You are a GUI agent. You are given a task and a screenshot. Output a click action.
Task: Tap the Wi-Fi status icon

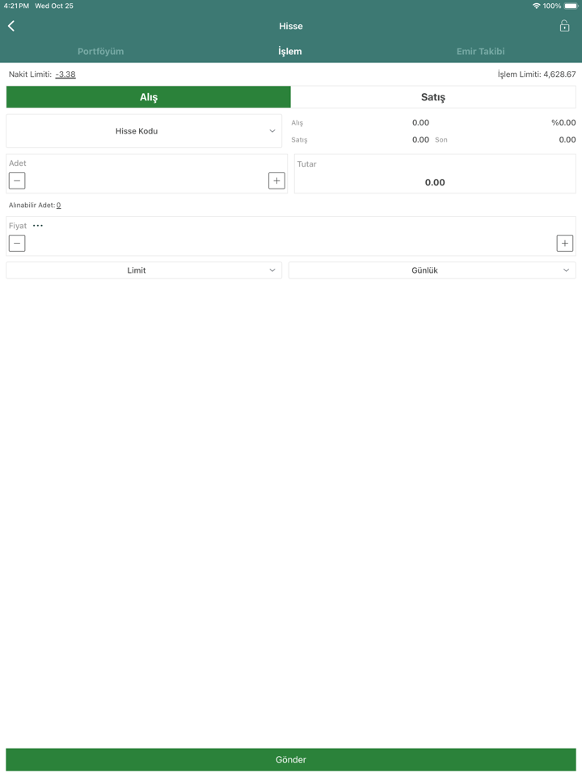pyautogui.click(x=537, y=6)
